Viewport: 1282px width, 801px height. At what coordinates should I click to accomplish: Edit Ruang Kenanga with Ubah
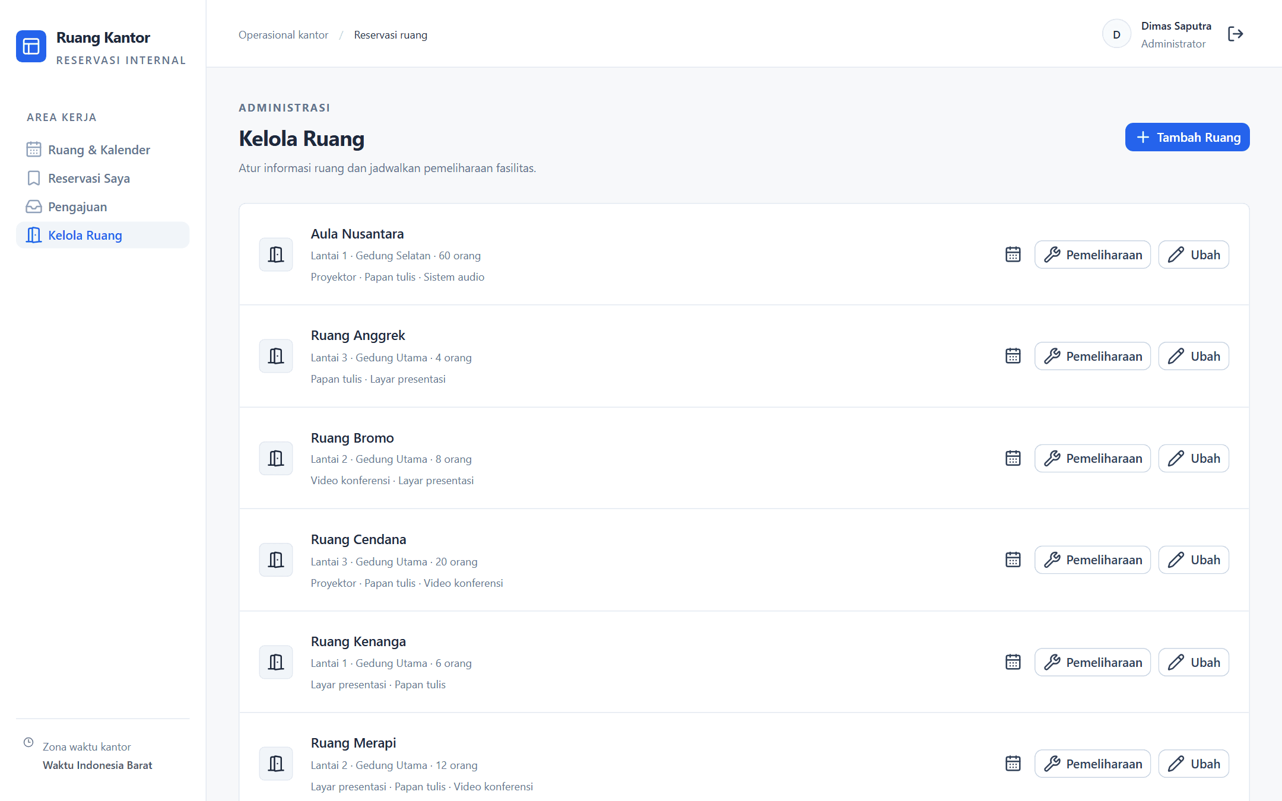[1194, 662]
